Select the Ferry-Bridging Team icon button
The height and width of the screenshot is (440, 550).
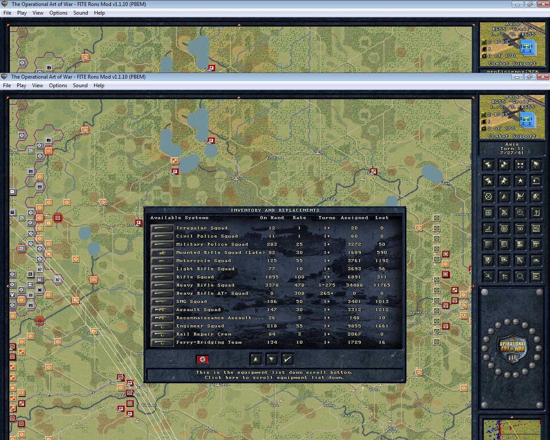[x=162, y=342]
